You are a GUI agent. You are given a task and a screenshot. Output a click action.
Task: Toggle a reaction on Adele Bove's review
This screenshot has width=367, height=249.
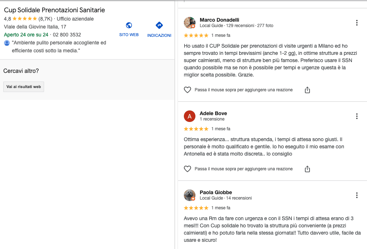coord(187,169)
